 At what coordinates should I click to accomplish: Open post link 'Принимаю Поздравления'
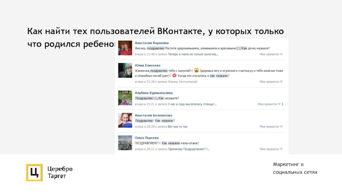tap(189, 149)
